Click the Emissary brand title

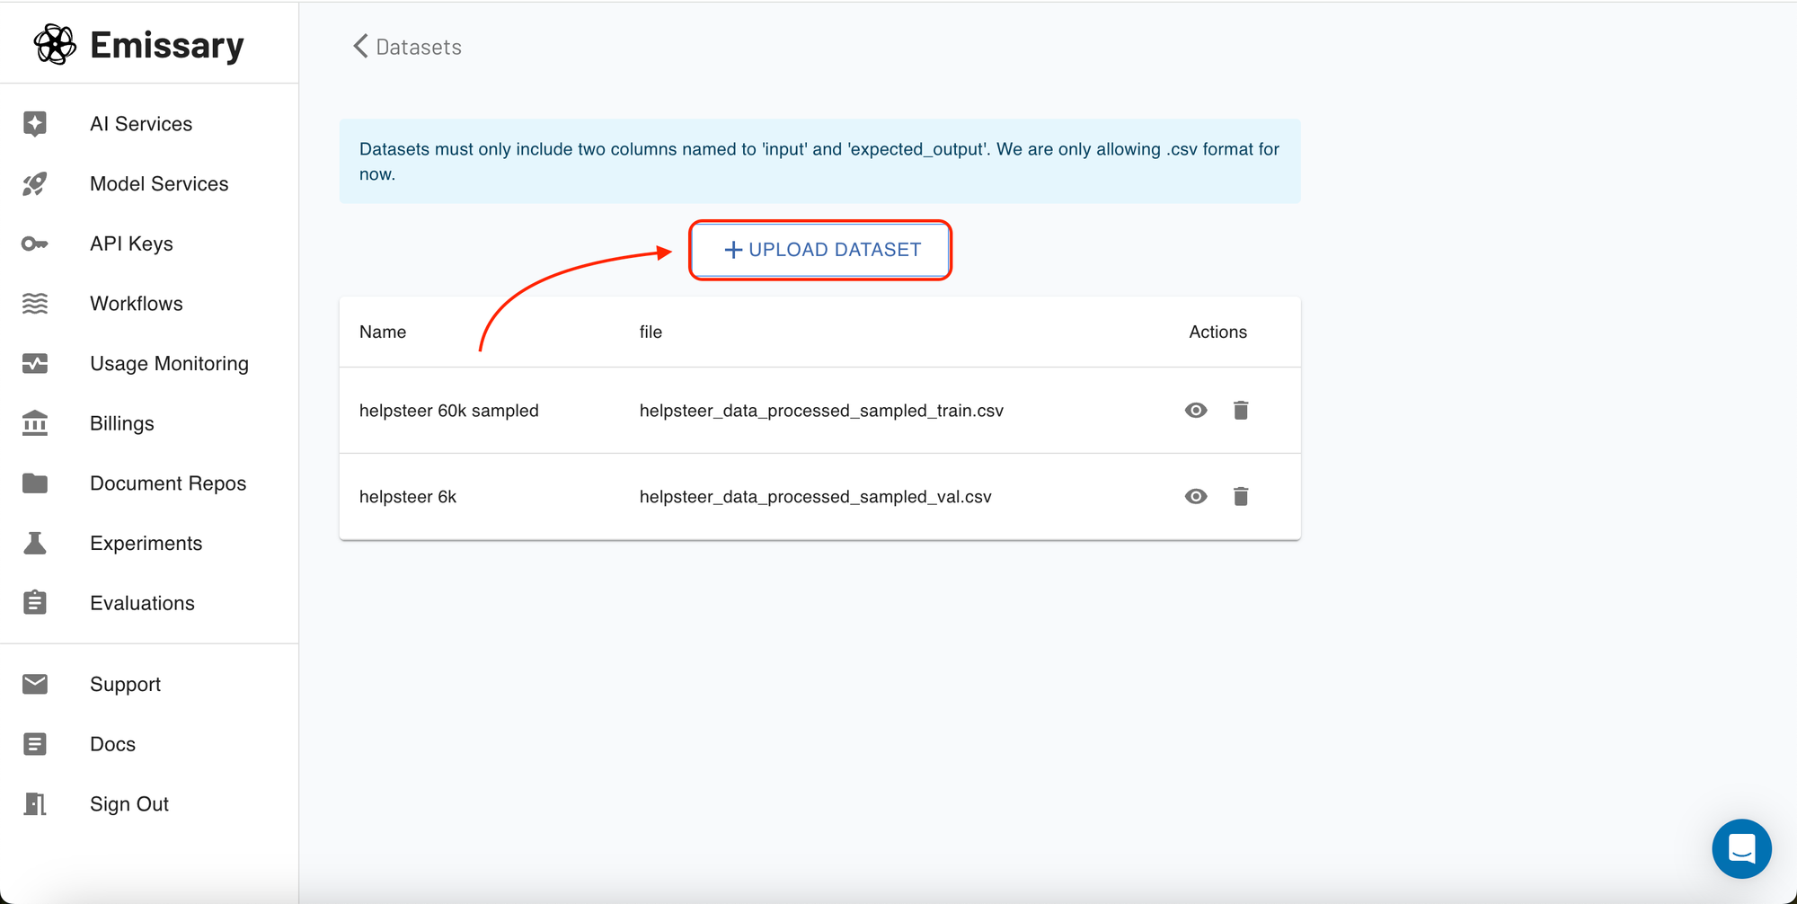click(167, 45)
